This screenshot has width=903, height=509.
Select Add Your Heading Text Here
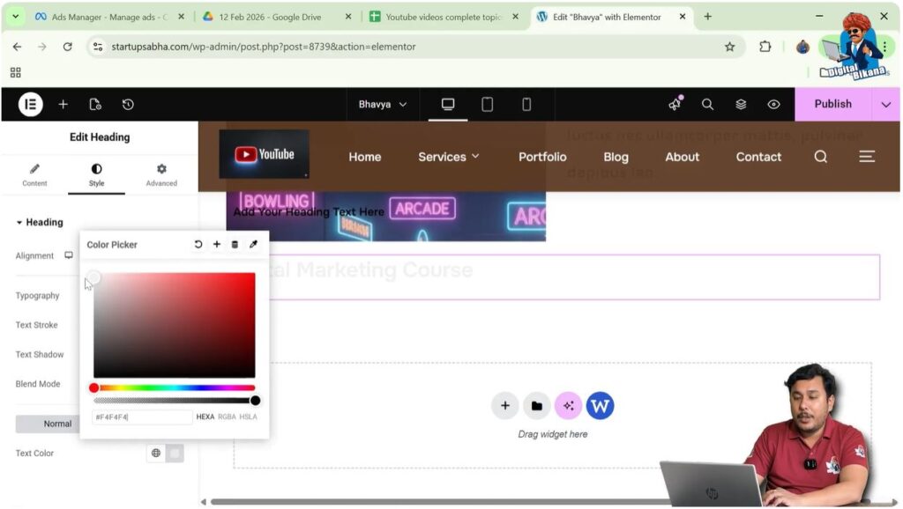pos(309,212)
